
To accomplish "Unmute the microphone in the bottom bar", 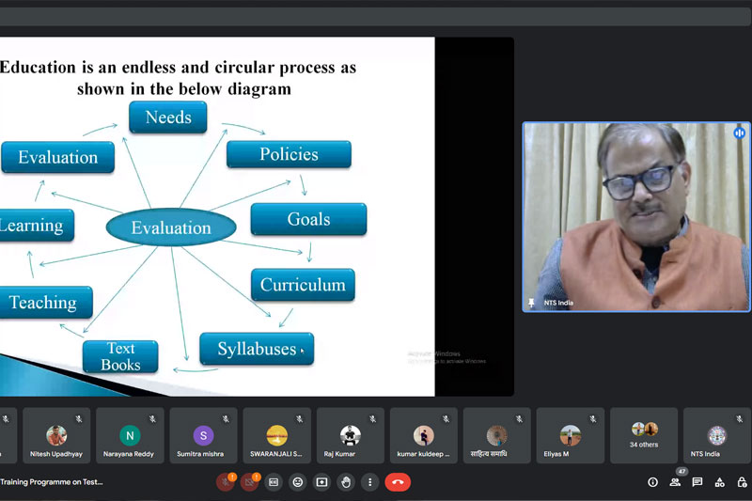I will coord(225,482).
